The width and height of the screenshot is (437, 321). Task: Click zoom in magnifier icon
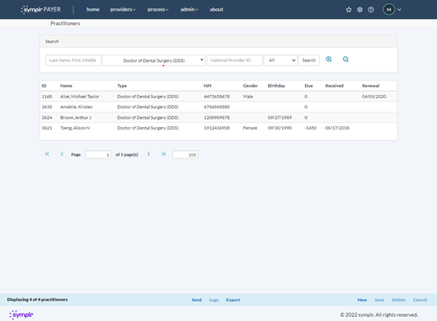click(329, 59)
